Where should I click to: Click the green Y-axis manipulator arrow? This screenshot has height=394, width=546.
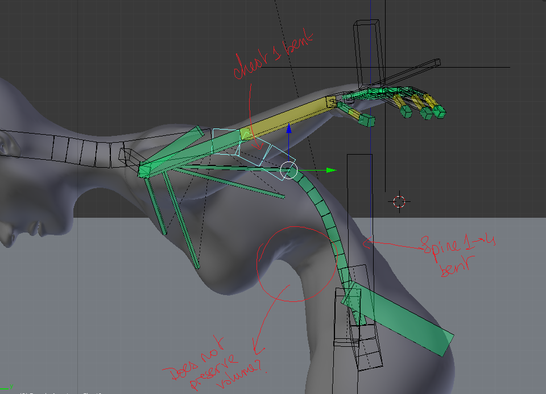pos(331,169)
